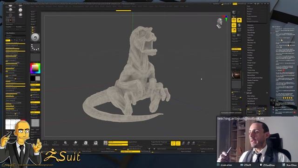Viewport: 298px width, 168px height.
Task: Open the spiral brush thumbnail selector
Action: 35,37
